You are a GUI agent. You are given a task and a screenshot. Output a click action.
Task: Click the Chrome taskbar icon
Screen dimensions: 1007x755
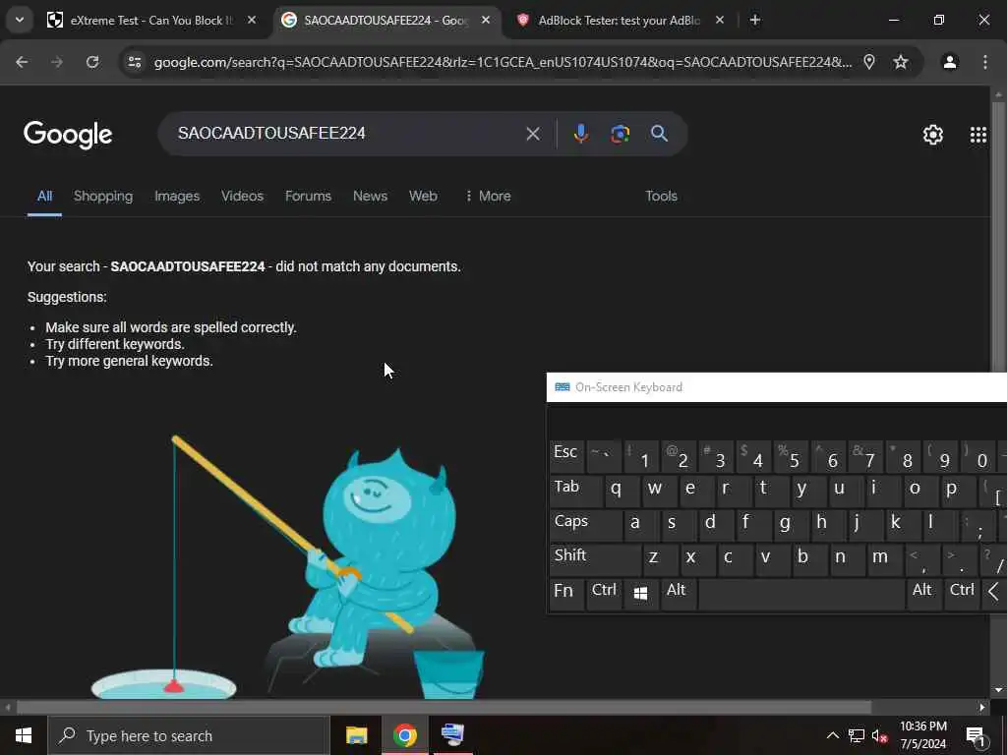point(404,735)
